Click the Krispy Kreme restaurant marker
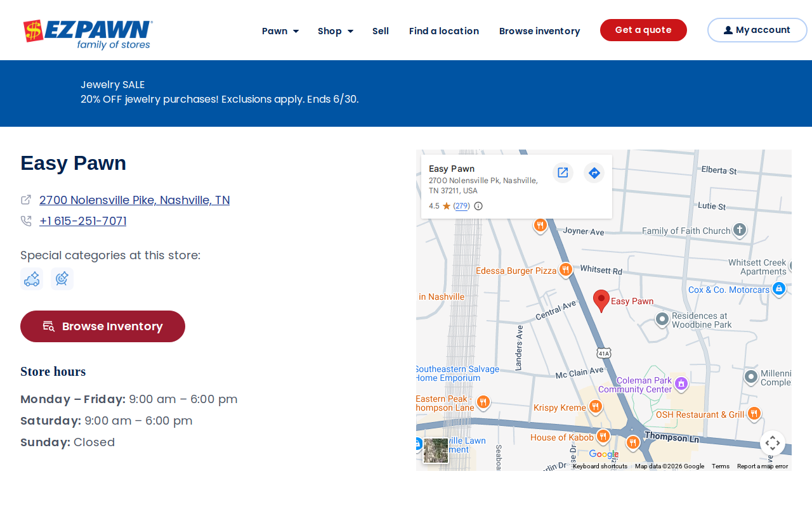812x507 pixels. click(x=595, y=407)
